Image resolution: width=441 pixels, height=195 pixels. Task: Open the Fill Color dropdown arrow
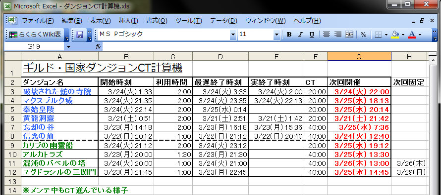click(403, 35)
